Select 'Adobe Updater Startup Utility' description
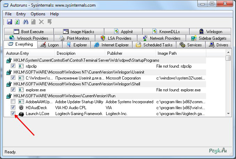 tap(79, 102)
